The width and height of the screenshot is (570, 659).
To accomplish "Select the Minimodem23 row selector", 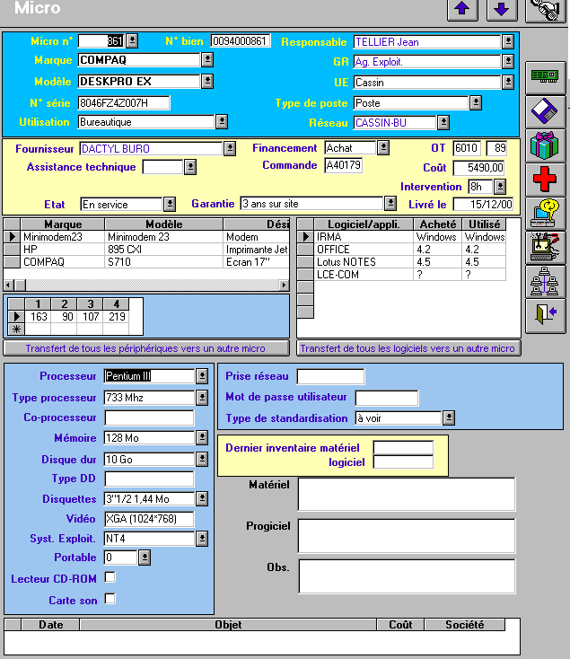I will pos(13,237).
